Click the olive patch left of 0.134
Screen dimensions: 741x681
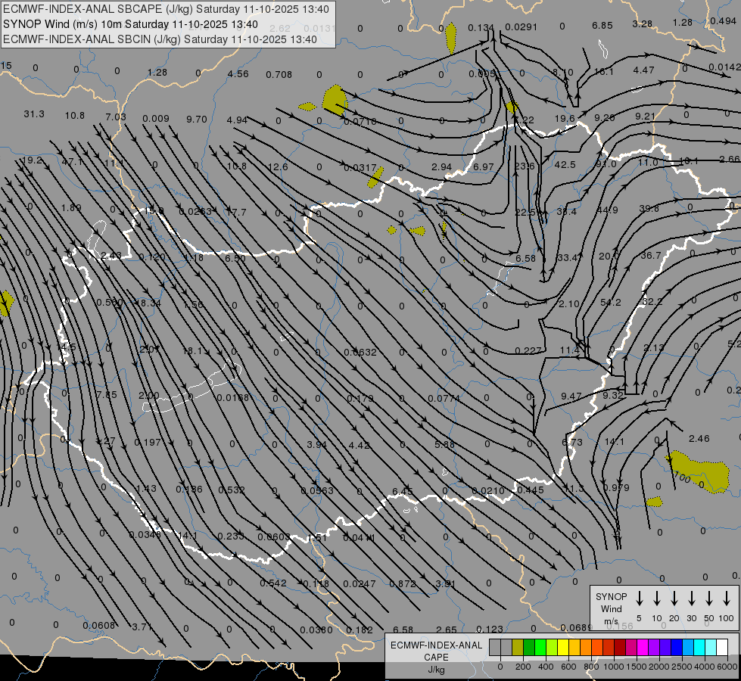tap(451, 38)
